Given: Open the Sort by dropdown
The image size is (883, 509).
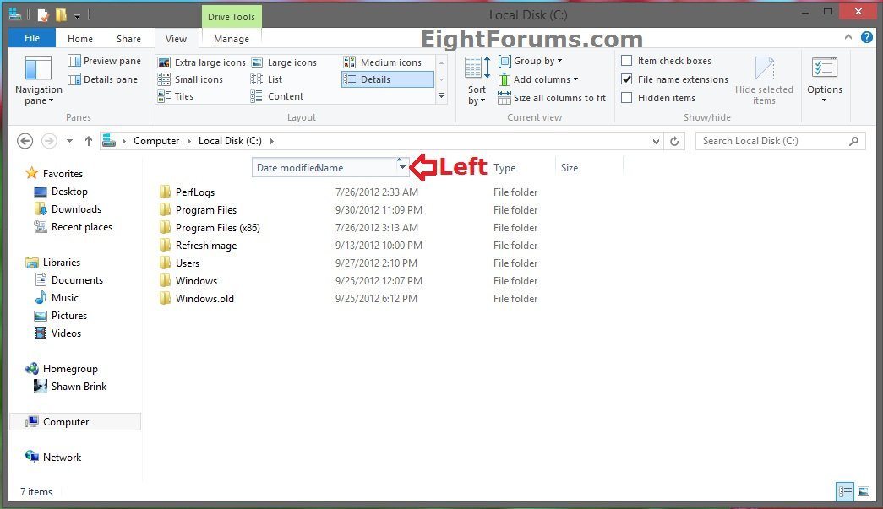Looking at the screenshot, I should point(477,81).
